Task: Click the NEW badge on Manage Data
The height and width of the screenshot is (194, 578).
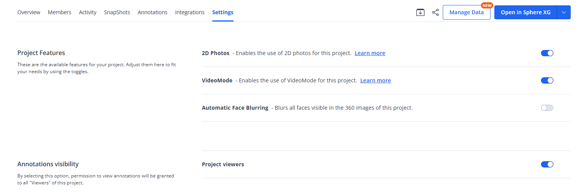Action: (x=487, y=5)
